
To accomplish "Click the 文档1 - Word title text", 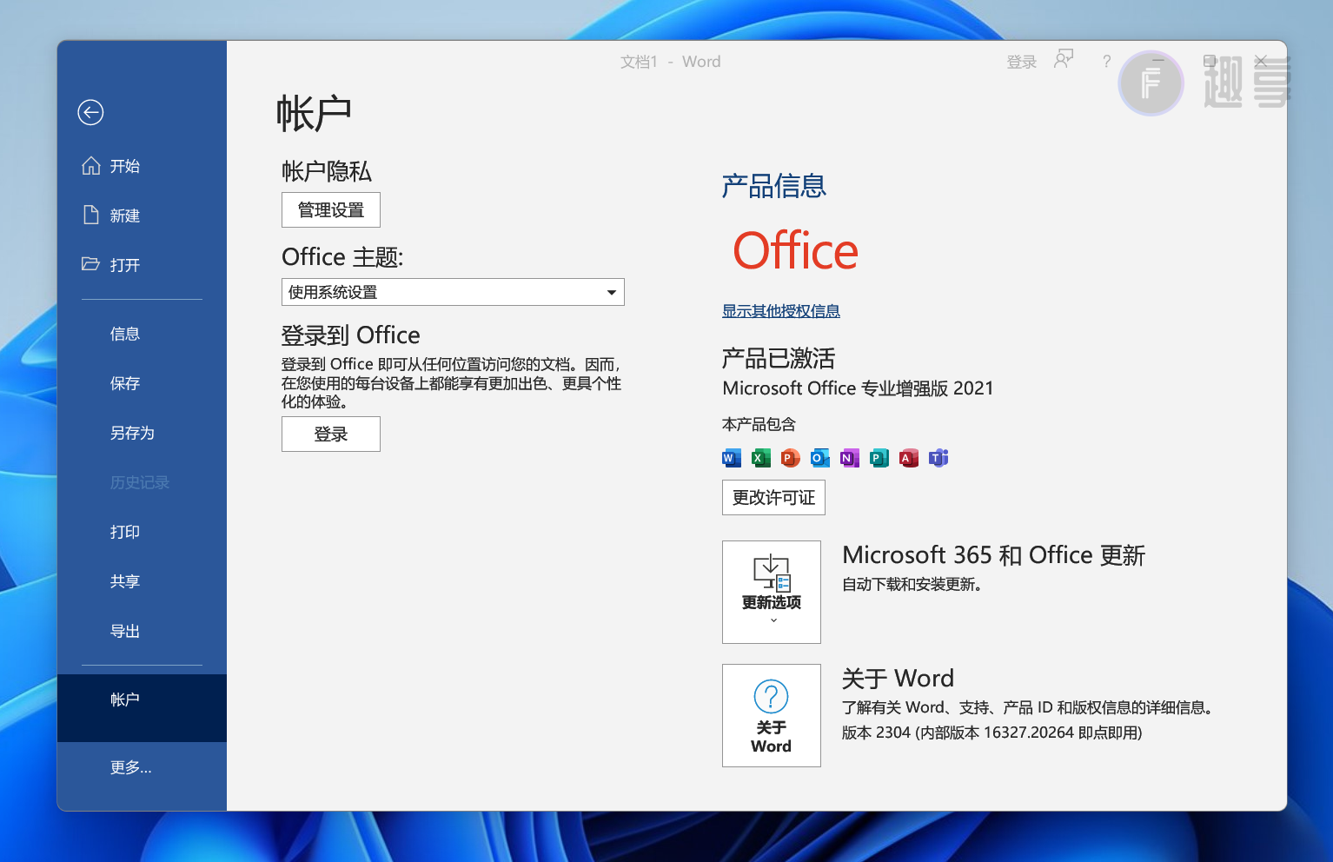I will point(670,62).
